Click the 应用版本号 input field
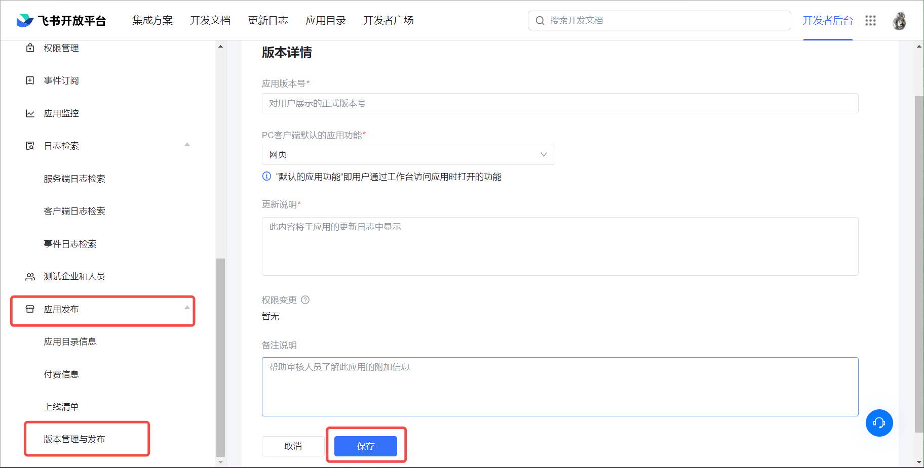This screenshot has height=468, width=924. click(560, 103)
